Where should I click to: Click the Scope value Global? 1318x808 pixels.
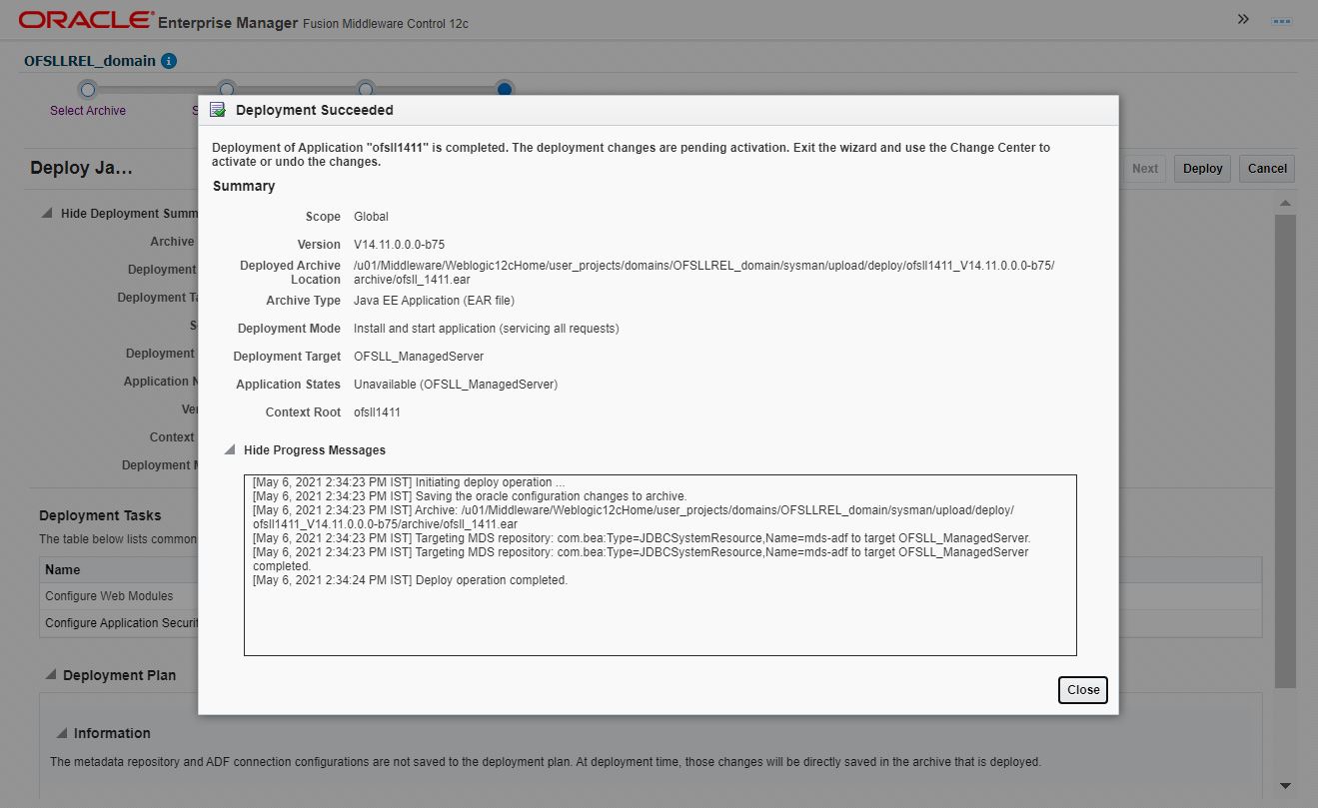371,217
